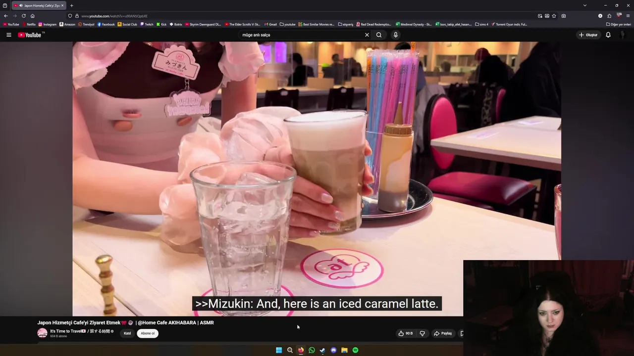This screenshot has height=356, width=634.
Task: Open the tracking protection shield icon
Action: point(70,16)
